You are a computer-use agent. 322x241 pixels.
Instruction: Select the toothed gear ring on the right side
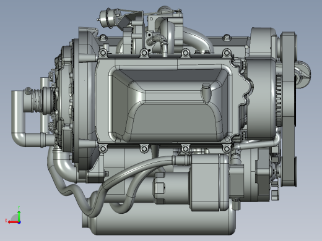click(279, 101)
